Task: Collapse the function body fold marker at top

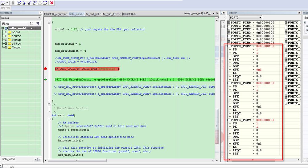Action: (x=49, y=22)
